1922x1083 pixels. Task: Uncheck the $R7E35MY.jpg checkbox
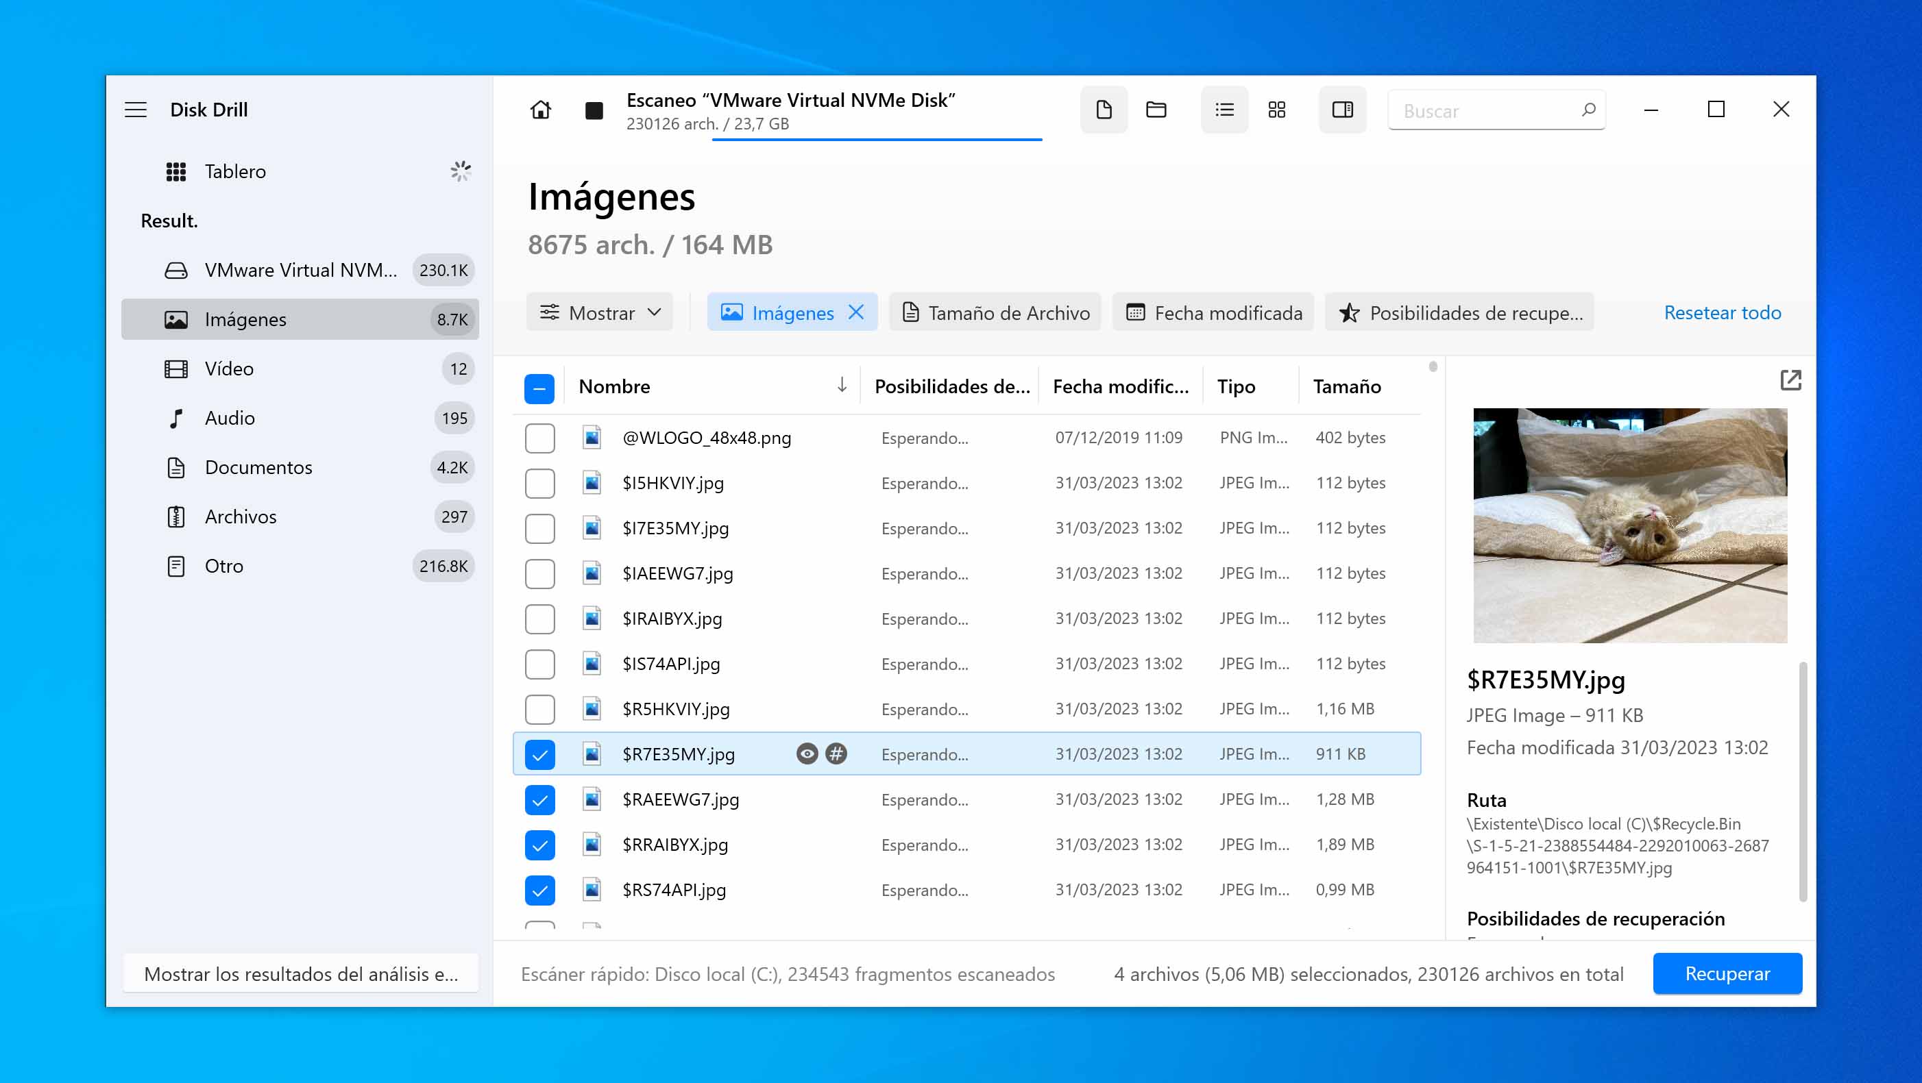pyautogui.click(x=539, y=754)
